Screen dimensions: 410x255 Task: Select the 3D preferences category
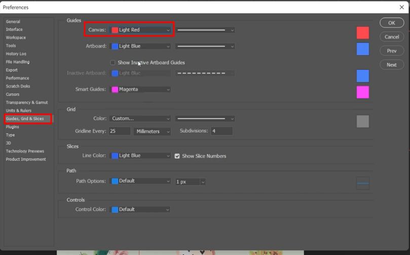(9, 143)
